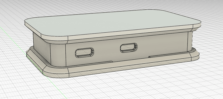223x99 pixels.
Task: Select the left oblong slot cutout
Action: 85,52
